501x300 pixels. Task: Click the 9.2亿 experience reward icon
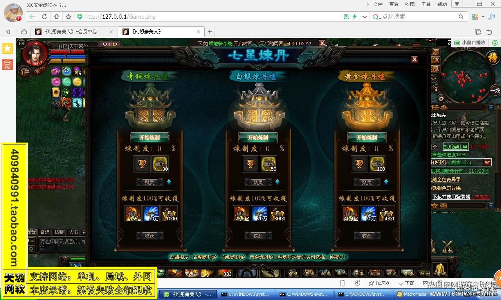(x=133, y=214)
